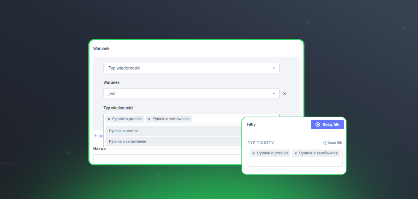This screenshot has height=199, width=418.
Task: Click the boxed X icon beside Usuń filtr
Action: 325,143
